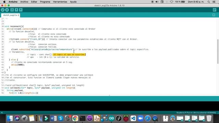The width and height of the screenshot is (219, 123).
Task: Open a sketch with the Open arrow icon
Action: pyautogui.click(x=16, y=10)
